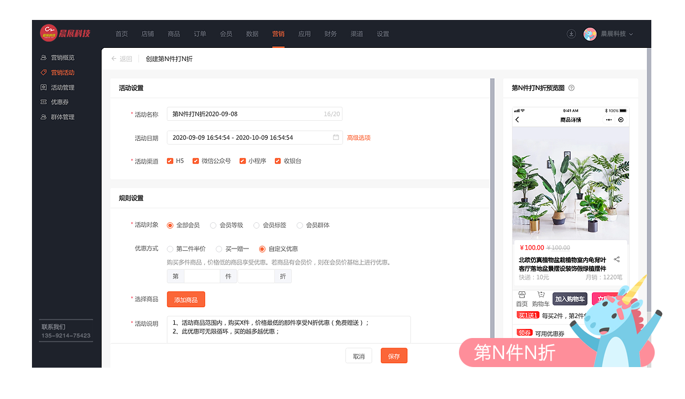The width and height of the screenshot is (685, 399).
Task: Open the 营销 top menu
Action: [x=278, y=34]
